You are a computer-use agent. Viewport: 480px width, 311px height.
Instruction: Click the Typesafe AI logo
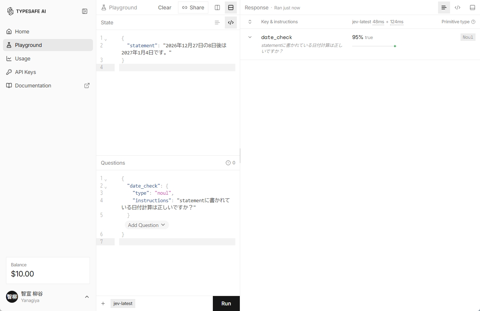[x=26, y=11]
